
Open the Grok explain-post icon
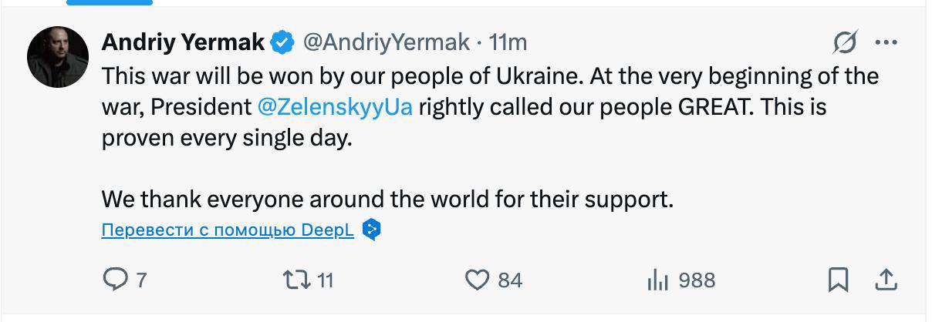point(846,42)
